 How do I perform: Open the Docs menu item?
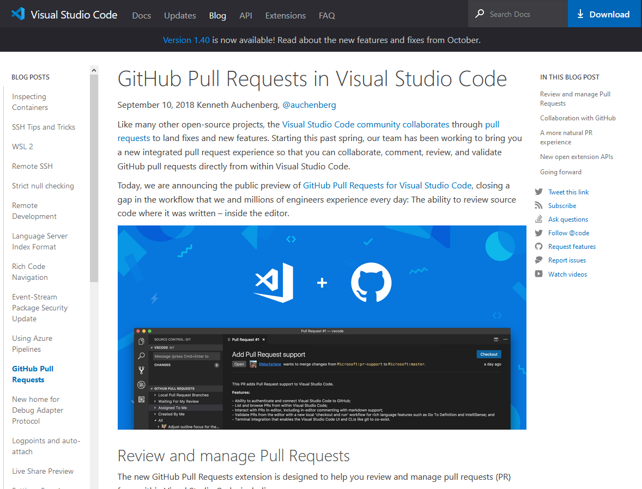coord(142,16)
